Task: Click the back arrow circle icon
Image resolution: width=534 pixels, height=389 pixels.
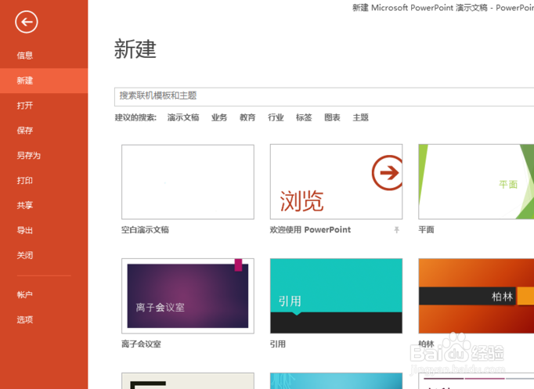Action: tap(26, 22)
